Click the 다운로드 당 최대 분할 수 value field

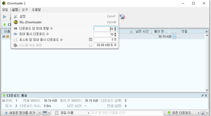[x=104, y=29]
